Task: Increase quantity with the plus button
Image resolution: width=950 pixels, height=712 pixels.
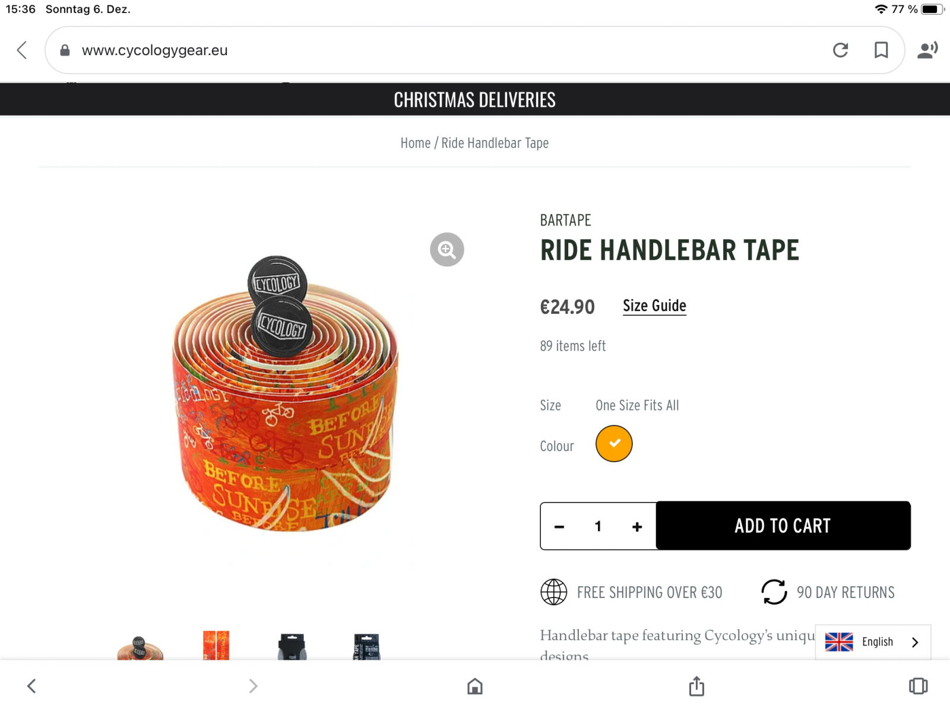Action: click(x=637, y=527)
